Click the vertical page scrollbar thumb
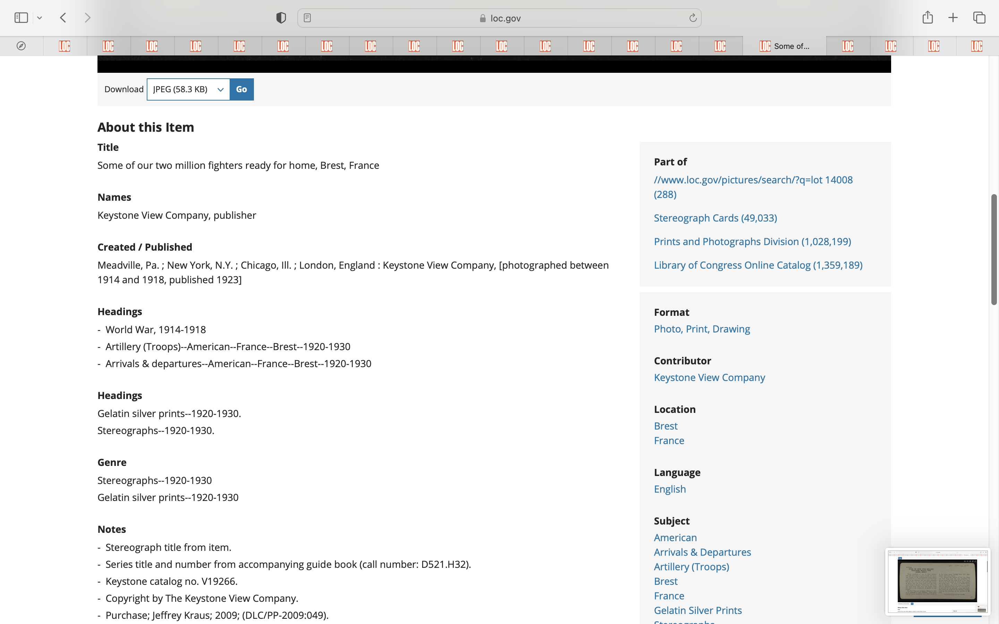Image resolution: width=999 pixels, height=624 pixels. pyautogui.click(x=994, y=249)
